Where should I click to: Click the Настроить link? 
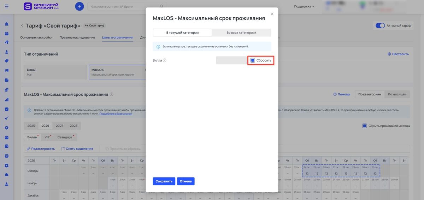point(398,54)
